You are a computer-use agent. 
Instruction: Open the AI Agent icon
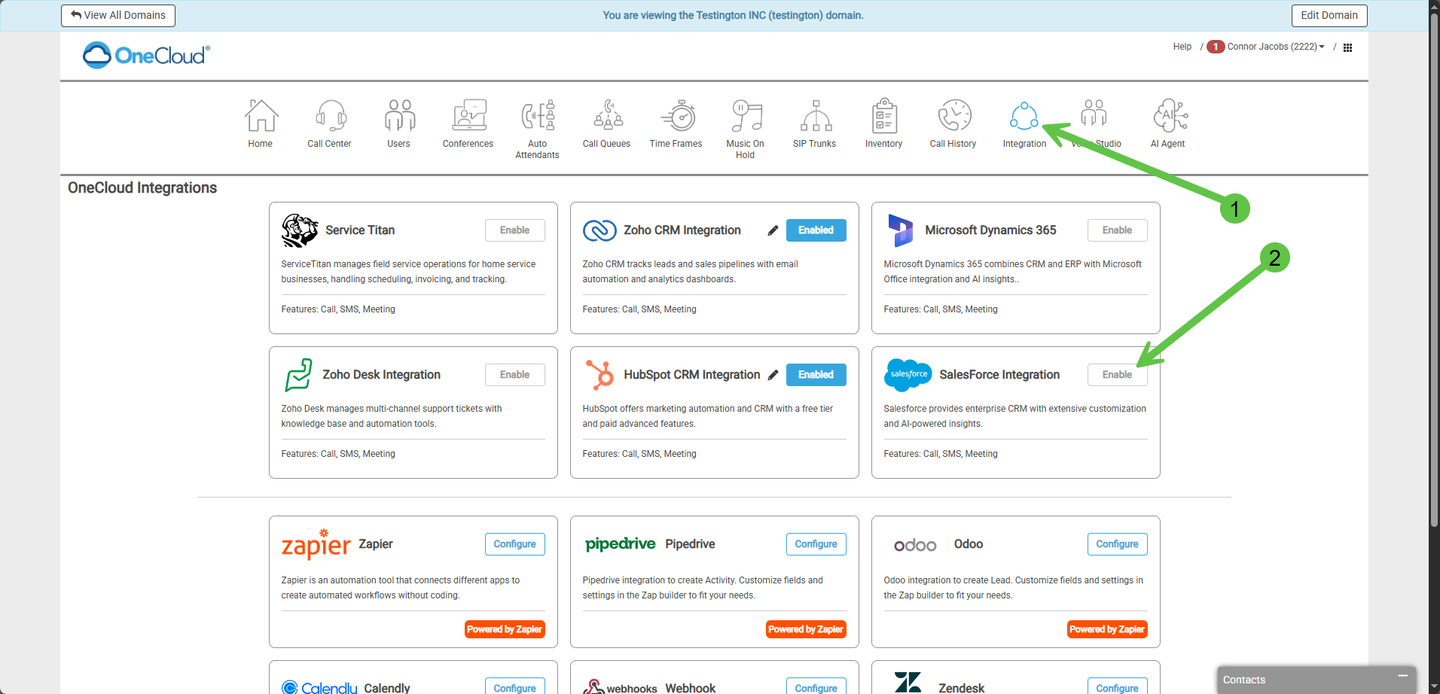pos(1168,117)
